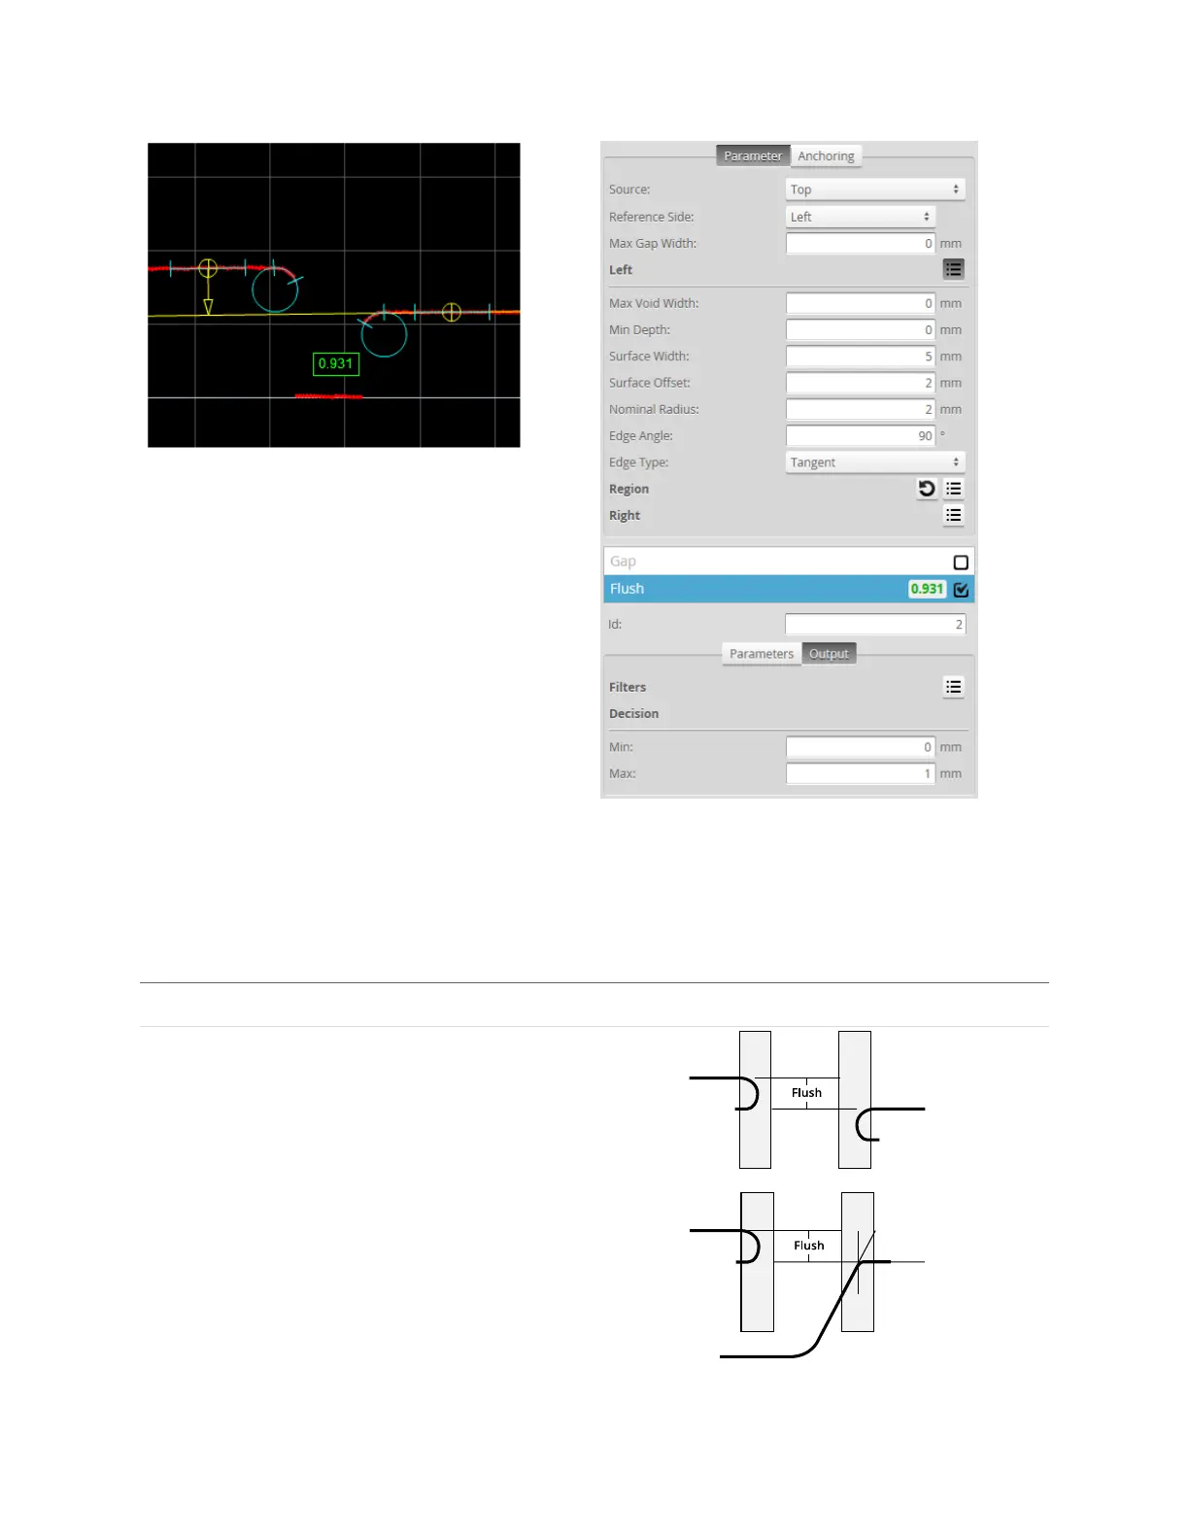Viewport: 1189px width, 1539px height.
Task: Reset the Region with the undo icon
Action: click(x=927, y=489)
